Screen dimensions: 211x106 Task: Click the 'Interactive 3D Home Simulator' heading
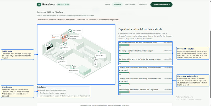pyautogui.click(x=50, y=12)
